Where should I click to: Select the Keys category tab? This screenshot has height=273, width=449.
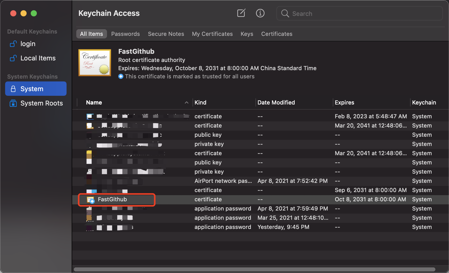[x=247, y=34]
